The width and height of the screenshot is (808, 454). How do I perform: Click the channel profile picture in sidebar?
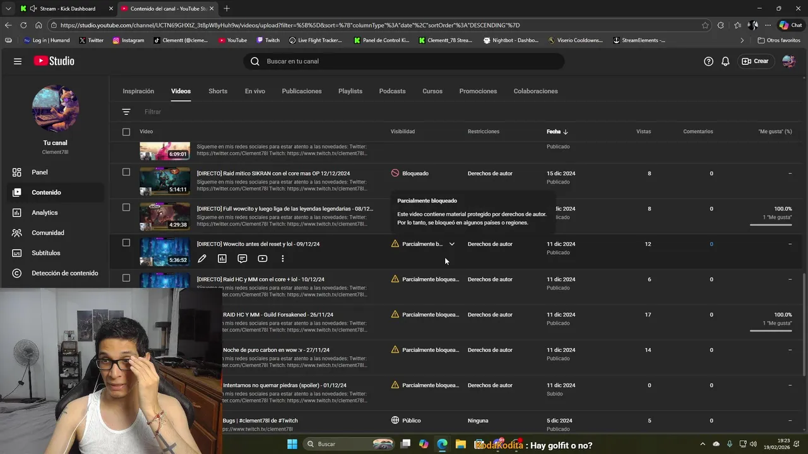56,108
